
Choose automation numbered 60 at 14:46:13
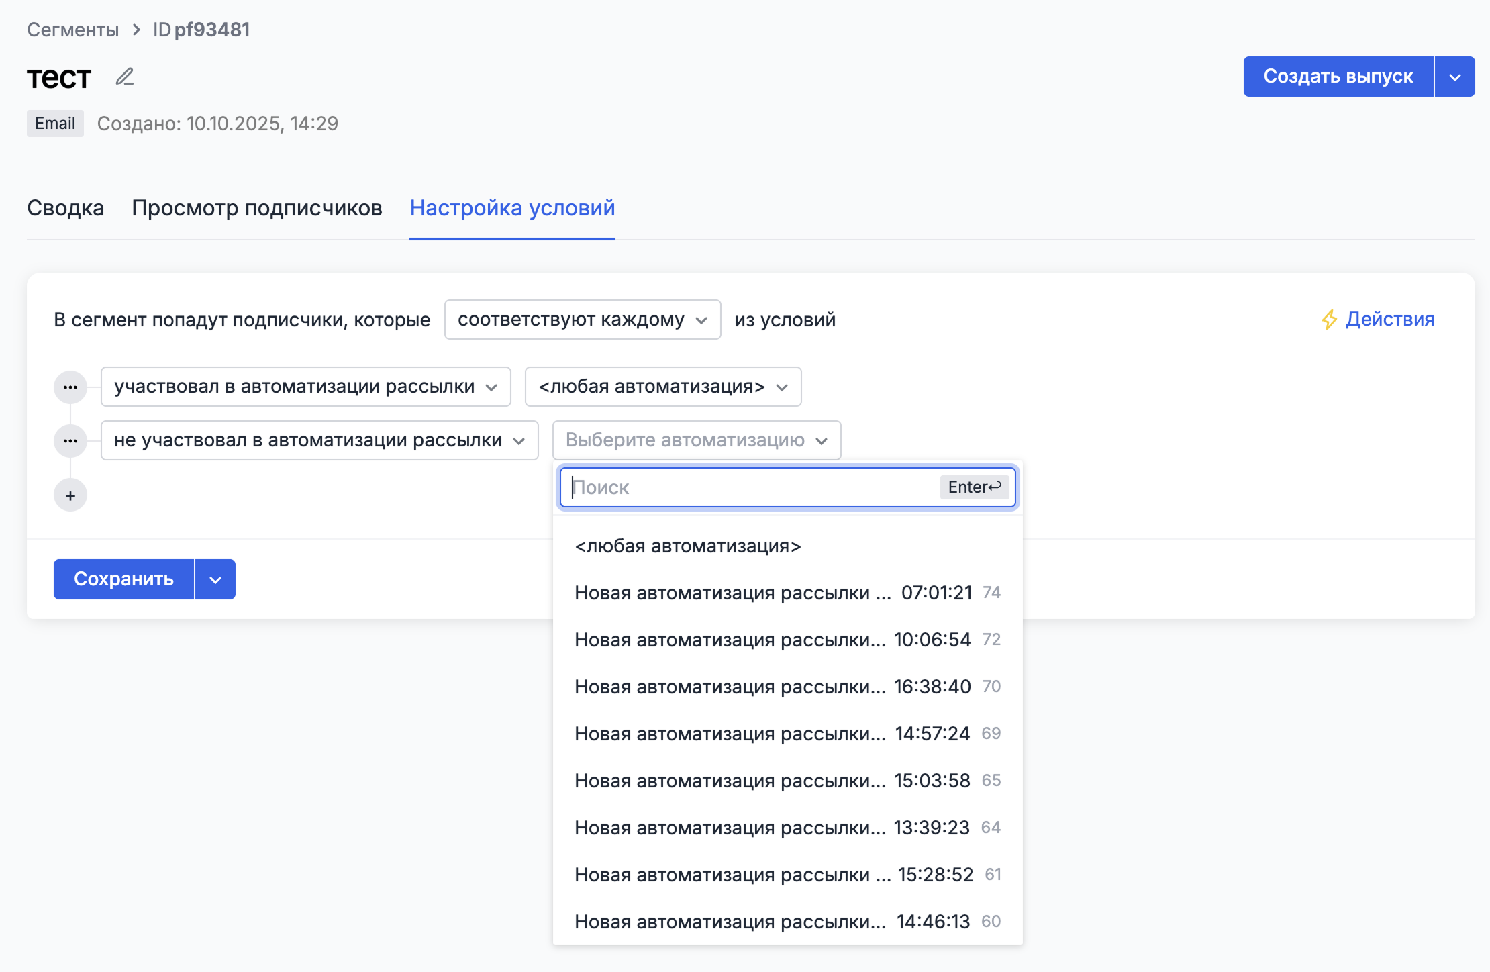click(787, 922)
